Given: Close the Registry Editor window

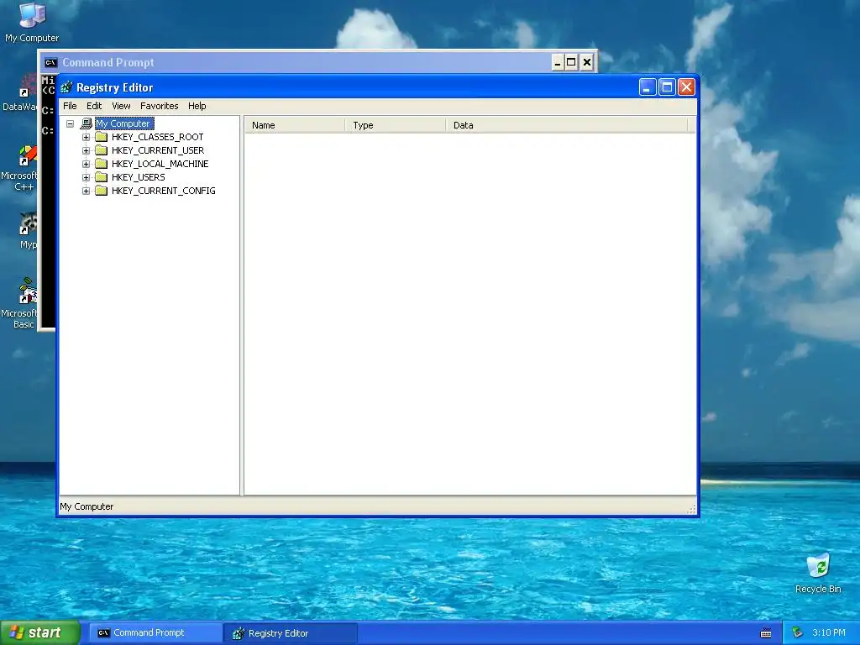Looking at the screenshot, I should point(686,87).
